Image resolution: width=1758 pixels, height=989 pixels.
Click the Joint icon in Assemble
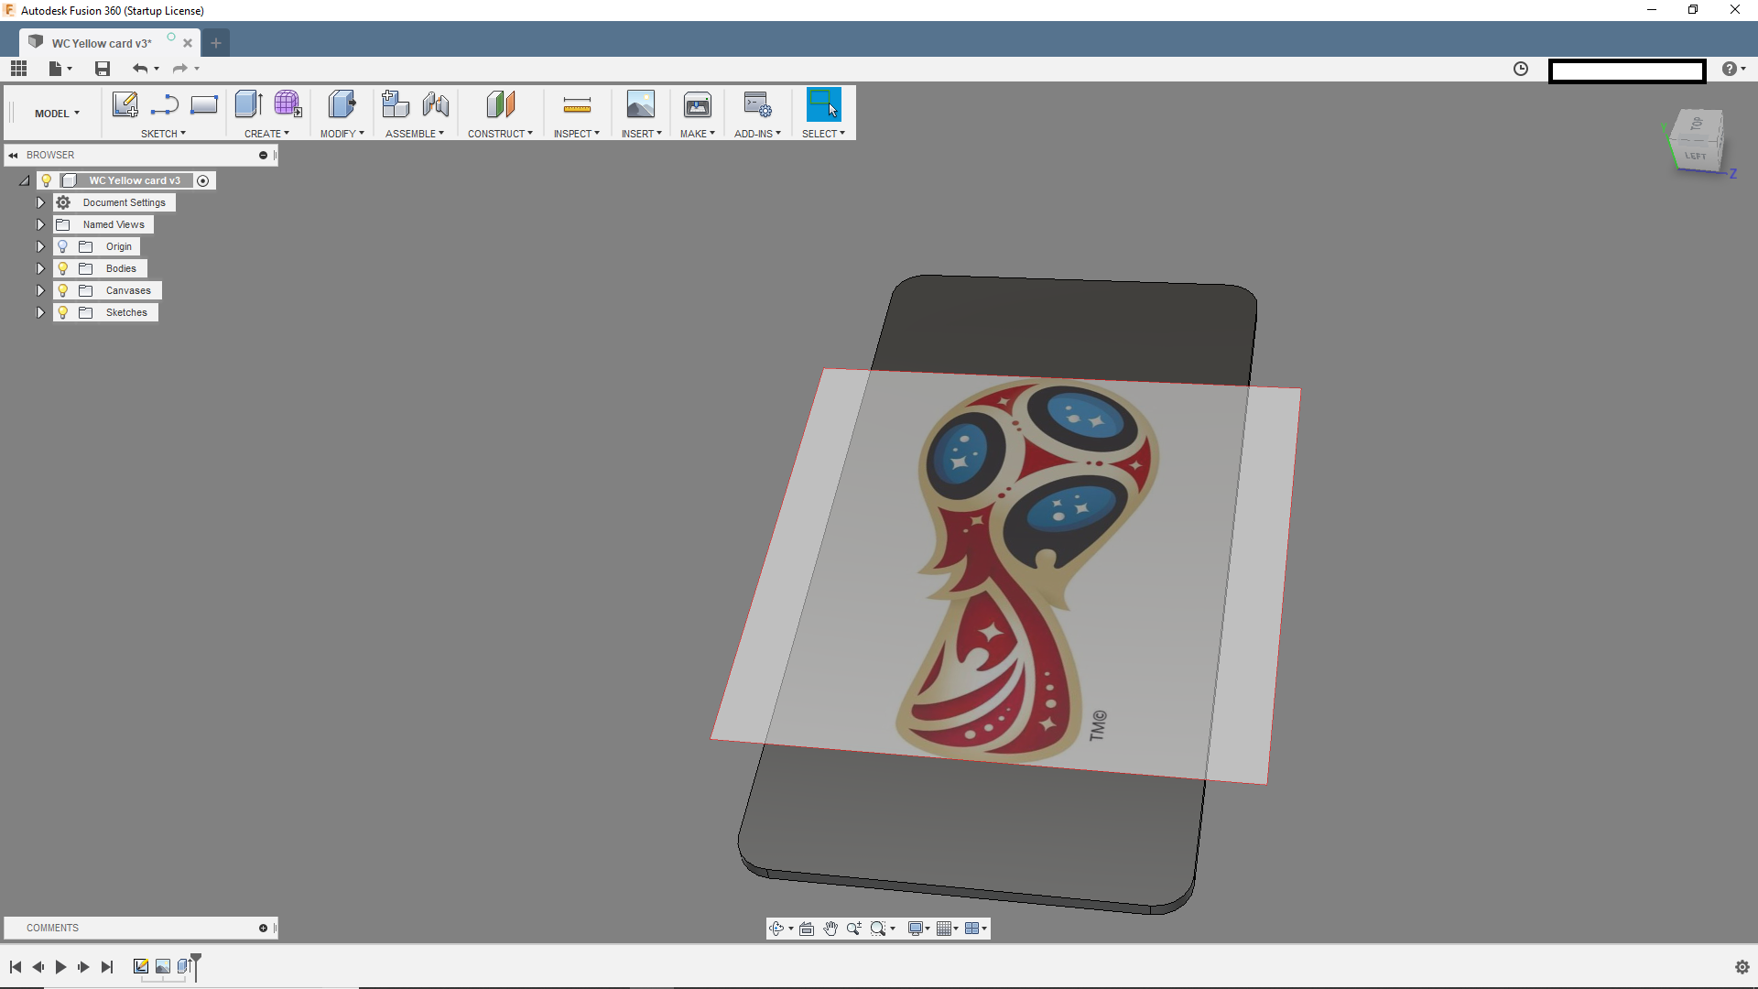436,104
